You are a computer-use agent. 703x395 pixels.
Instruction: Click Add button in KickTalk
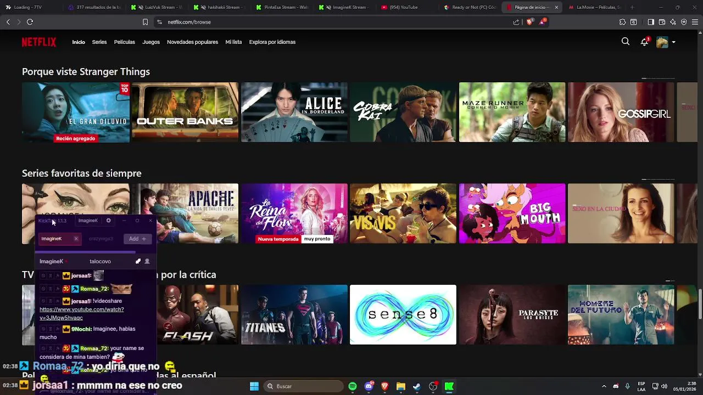pyautogui.click(x=138, y=239)
